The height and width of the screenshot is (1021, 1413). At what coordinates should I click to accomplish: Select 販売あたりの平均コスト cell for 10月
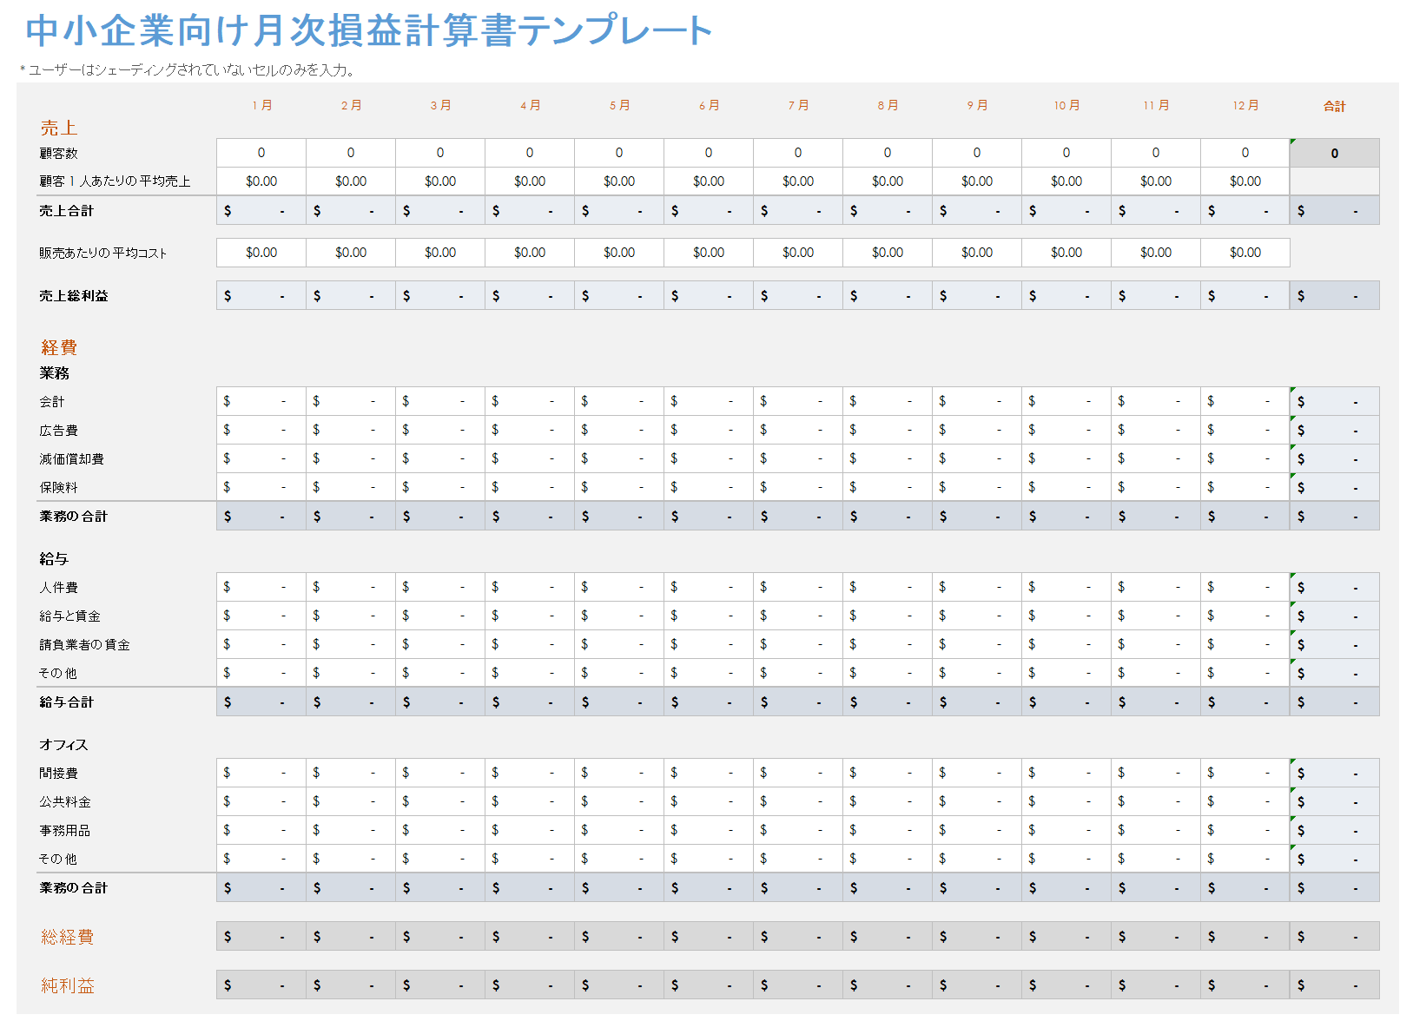1066,253
